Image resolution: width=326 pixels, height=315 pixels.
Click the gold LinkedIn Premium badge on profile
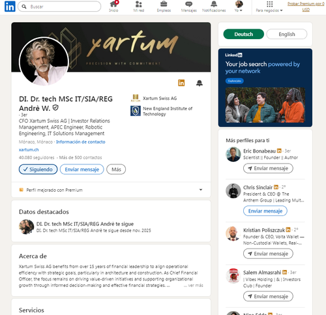point(181,83)
